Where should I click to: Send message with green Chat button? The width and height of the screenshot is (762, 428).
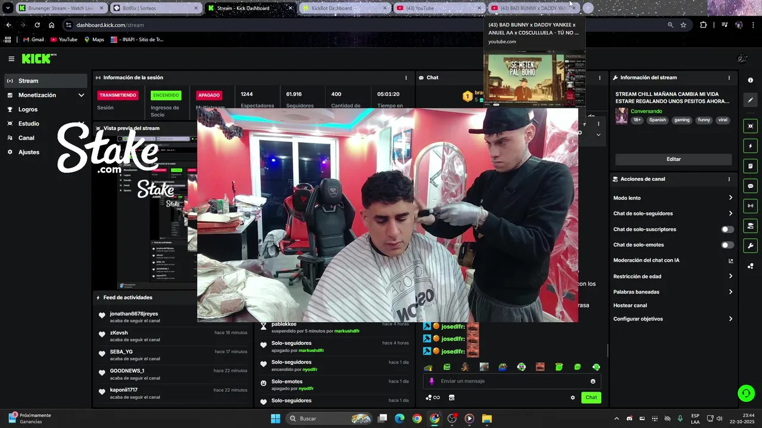(591, 398)
